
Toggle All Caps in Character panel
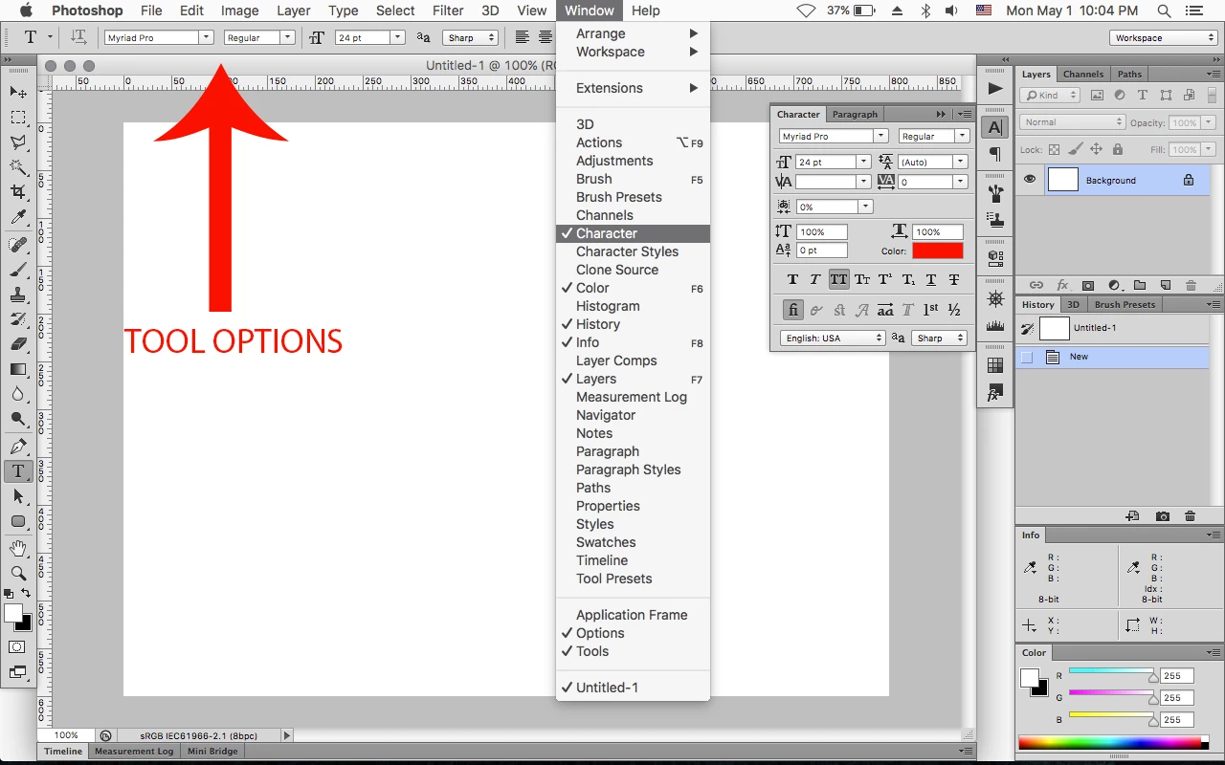click(839, 280)
